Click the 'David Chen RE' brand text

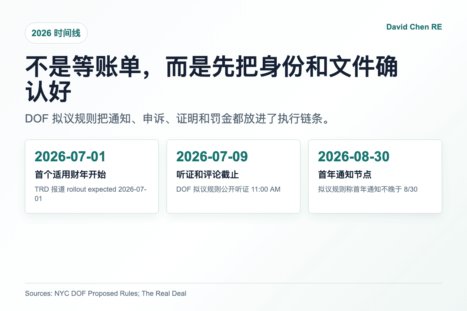click(414, 27)
